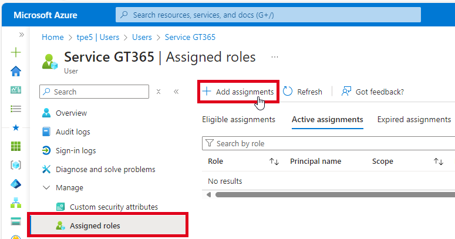455x239 pixels.
Task: Switch to Expired assignments tab
Action: point(414,120)
